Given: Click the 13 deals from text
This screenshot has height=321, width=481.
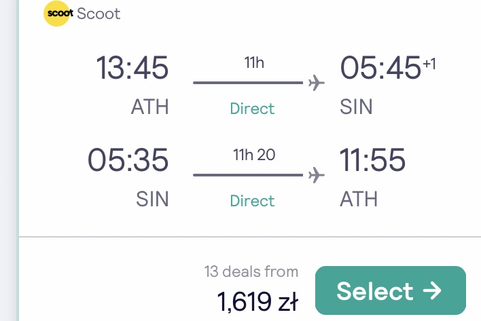Looking at the screenshot, I should tap(251, 271).
